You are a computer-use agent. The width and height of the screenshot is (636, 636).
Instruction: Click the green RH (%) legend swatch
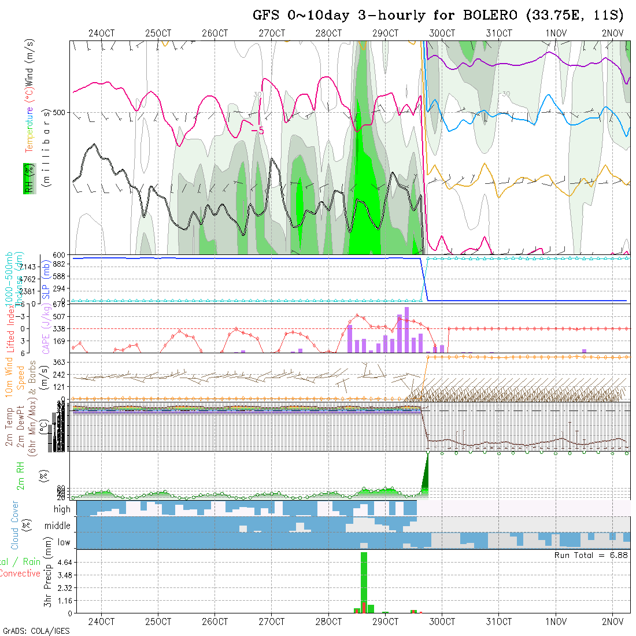point(27,178)
